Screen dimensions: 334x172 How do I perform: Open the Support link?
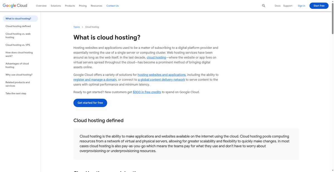(288, 6)
